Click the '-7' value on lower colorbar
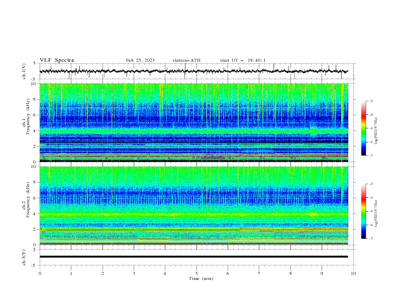Screen dimensions: 398x307 pyautogui.click(x=370, y=239)
